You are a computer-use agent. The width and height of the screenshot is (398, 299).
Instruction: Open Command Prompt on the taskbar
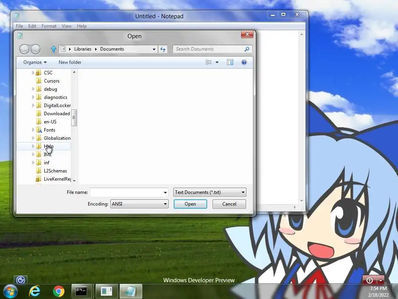click(82, 291)
